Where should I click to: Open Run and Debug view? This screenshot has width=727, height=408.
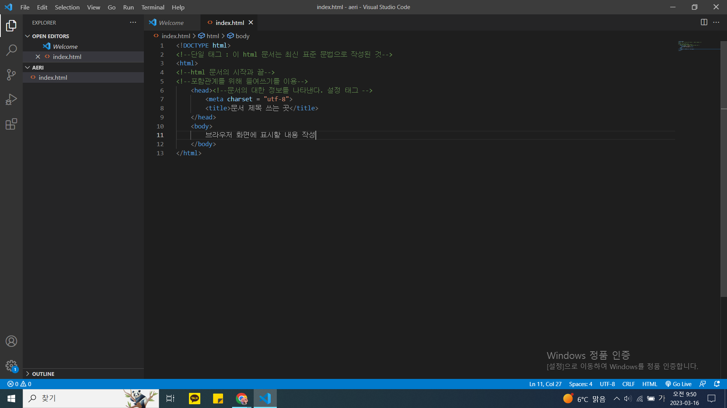11,99
